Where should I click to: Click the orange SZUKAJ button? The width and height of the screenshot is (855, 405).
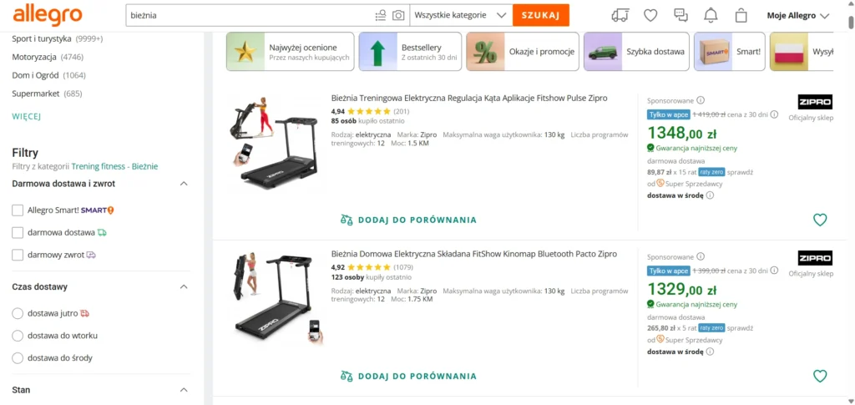(x=541, y=15)
